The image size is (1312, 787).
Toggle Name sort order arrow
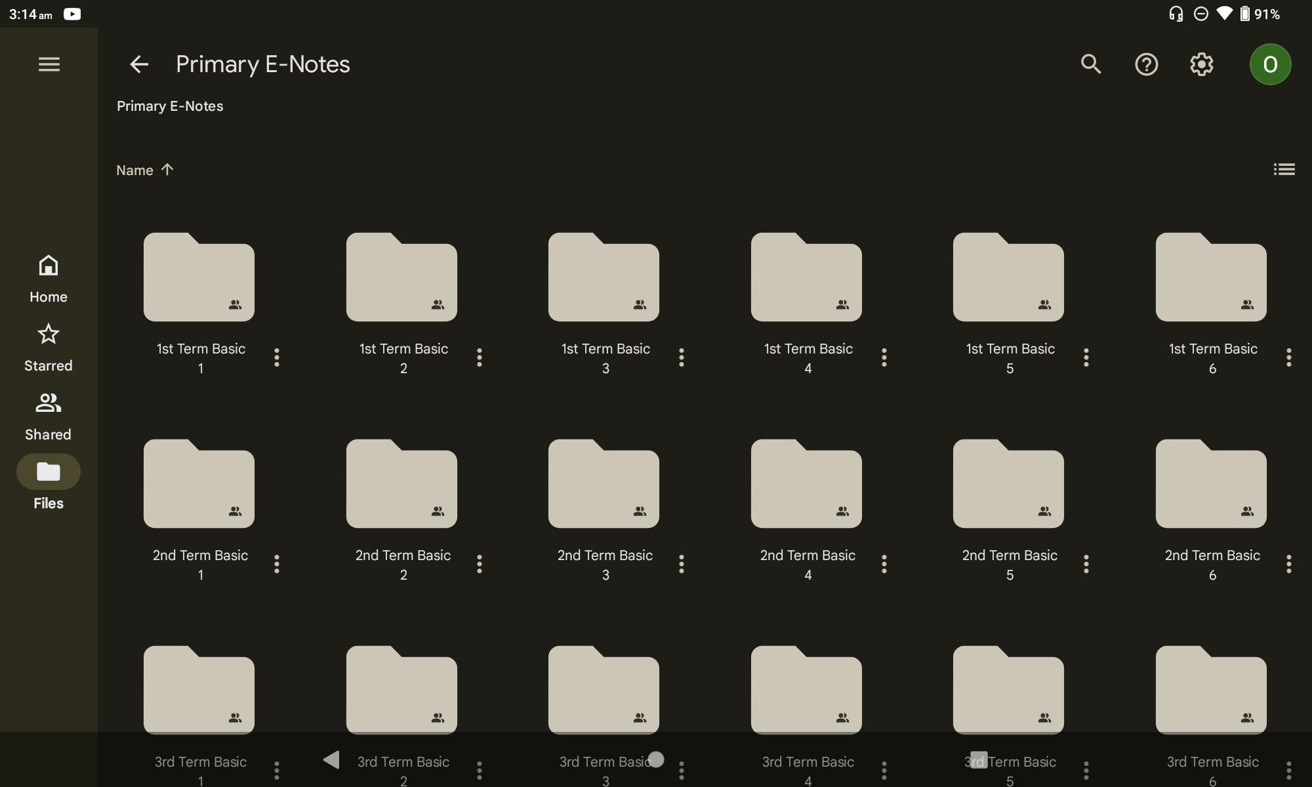(167, 170)
